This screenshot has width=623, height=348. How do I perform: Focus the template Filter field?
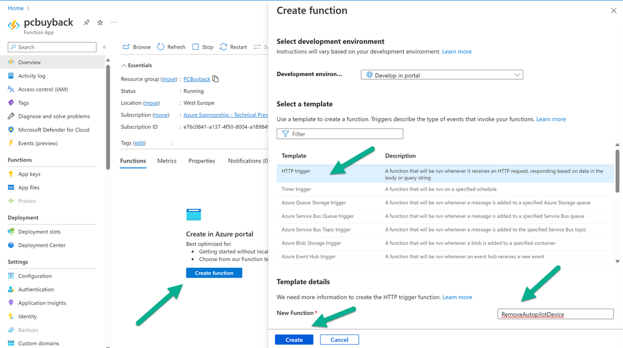(x=340, y=134)
